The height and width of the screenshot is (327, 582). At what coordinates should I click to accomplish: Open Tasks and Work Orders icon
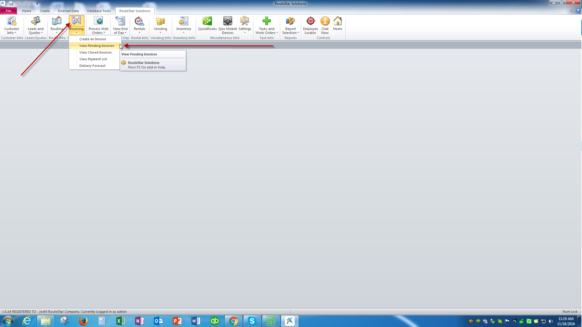pyautogui.click(x=266, y=21)
